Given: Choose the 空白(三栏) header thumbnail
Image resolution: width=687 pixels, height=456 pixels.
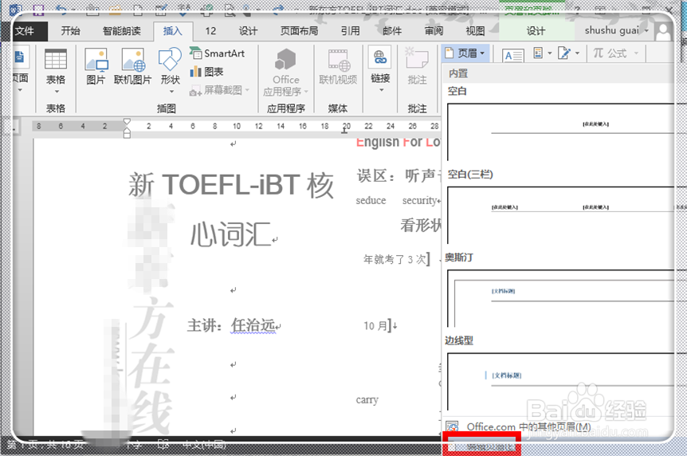Looking at the screenshot, I should (x=560, y=215).
